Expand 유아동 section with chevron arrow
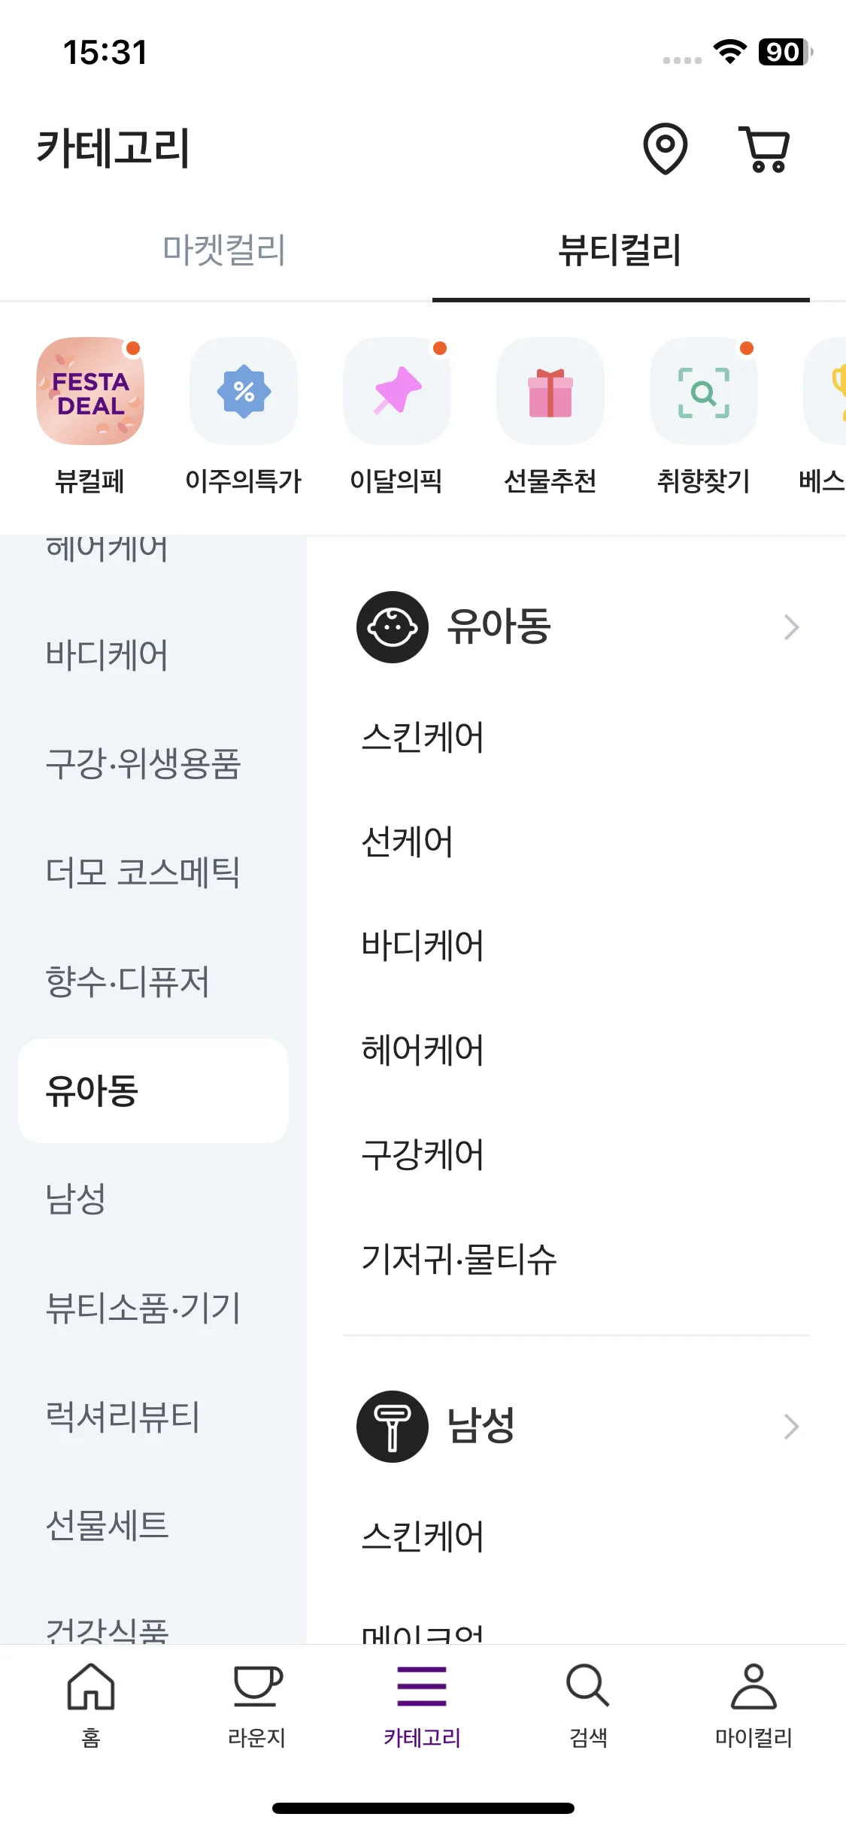Image resolution: width=846 pixels, height=1832 pixels. 791,627
